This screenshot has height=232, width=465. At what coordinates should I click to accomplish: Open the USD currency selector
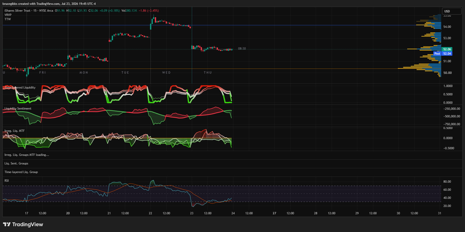point(452,11)
